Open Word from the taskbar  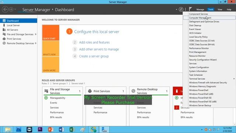(x=62, y=130)
